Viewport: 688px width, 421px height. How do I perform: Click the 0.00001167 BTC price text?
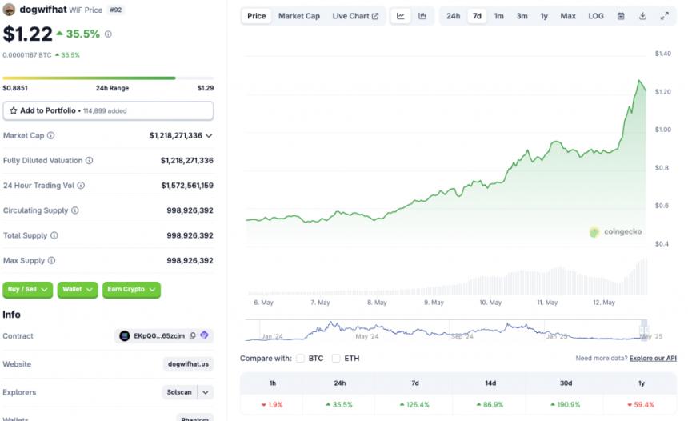27,55
